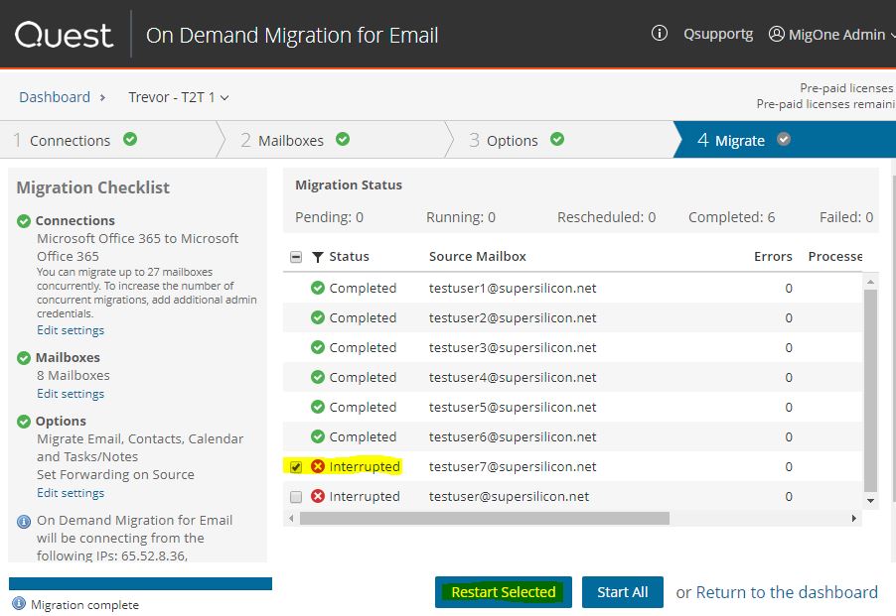The height and width of the screenshot is (616, 896).
Task: Sort by the Source Mailbox column header
Action: coord(478,257)
